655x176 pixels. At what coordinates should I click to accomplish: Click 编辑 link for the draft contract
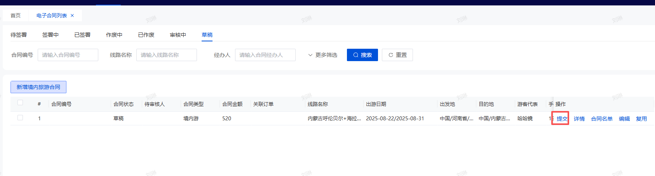(624, 119)
